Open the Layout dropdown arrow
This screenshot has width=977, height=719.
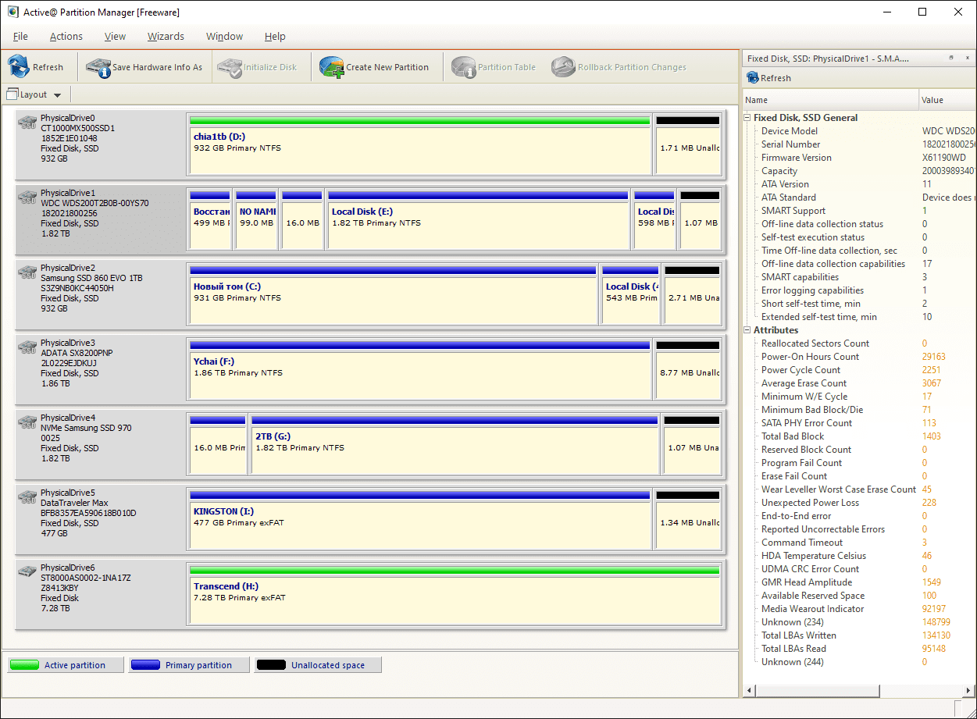pyautogui.click(x=57, y=95)
